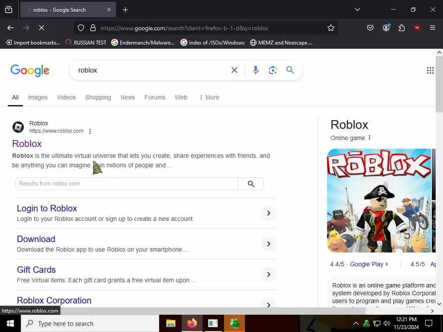Viewport: 443px width, 332px height.
Task: Switch to Firefox in the taskbar
Action: [x=192, y=323]
